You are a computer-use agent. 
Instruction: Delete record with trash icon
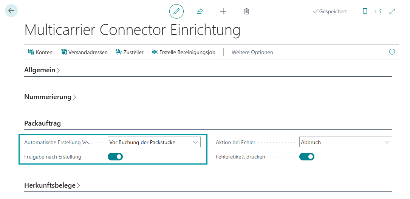click(247, 11)
